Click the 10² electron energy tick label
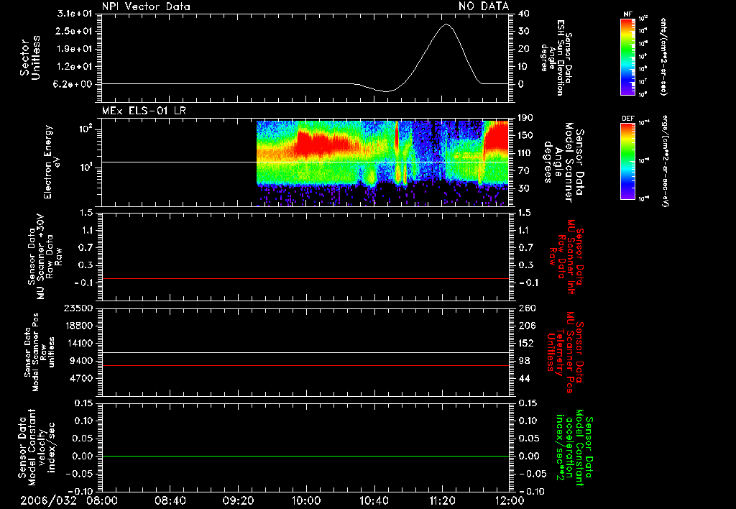The image size is (736, 509). point(86,128)
